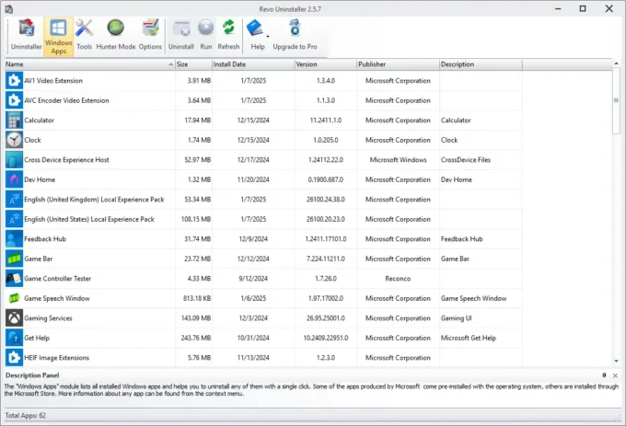Sort the list by Name column
This screenshot has width=626, height=426.
tap(87, 64)
